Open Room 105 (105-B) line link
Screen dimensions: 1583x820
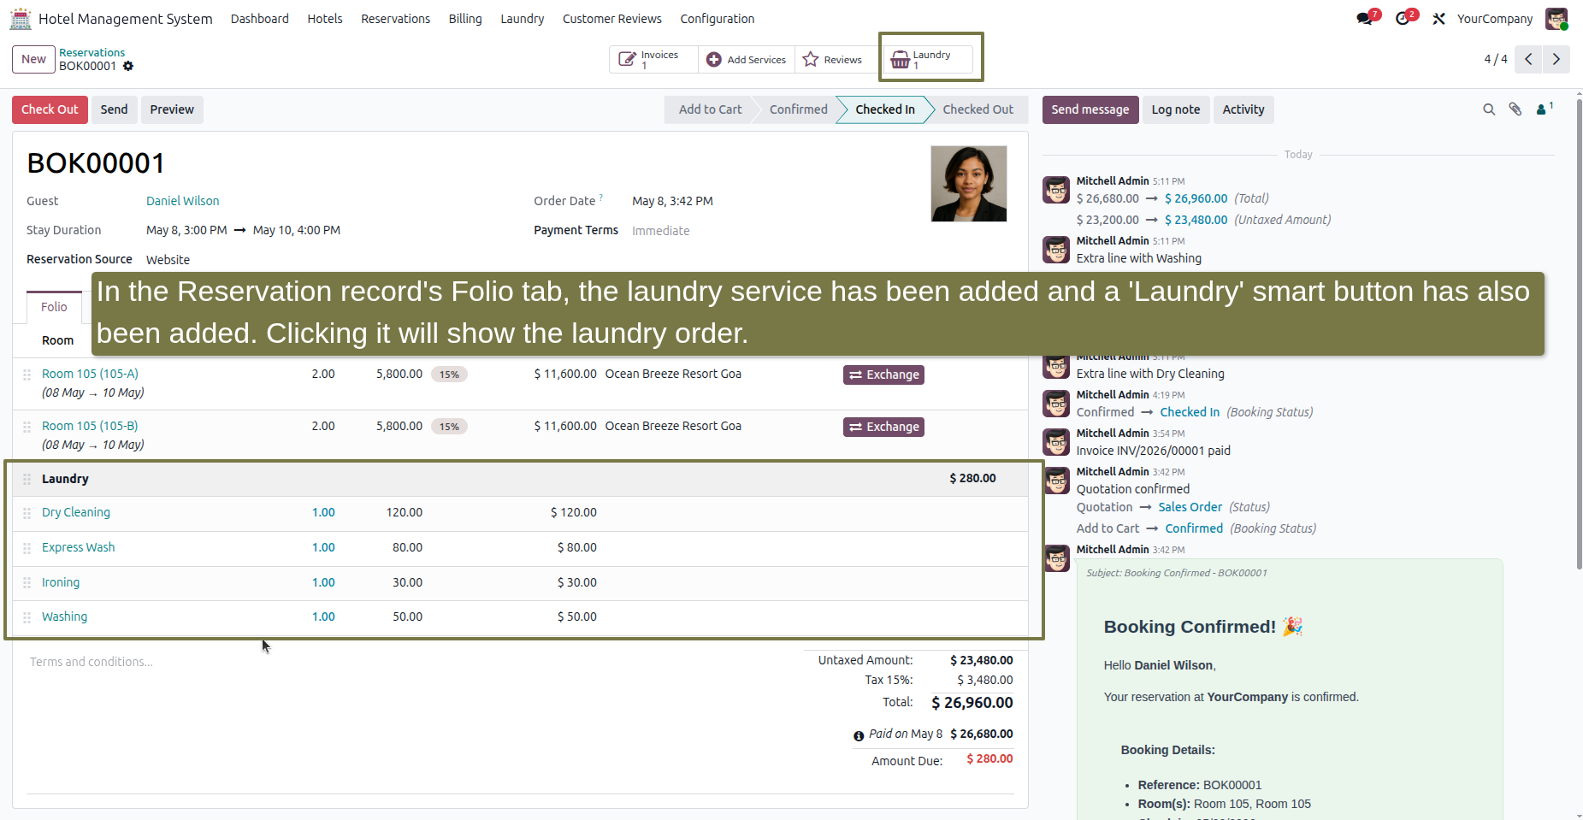point(90,426)
